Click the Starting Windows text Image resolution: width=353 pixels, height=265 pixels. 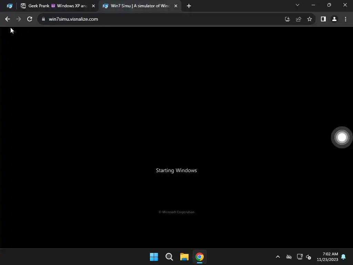pyautogui.click(x=176, y=170)
